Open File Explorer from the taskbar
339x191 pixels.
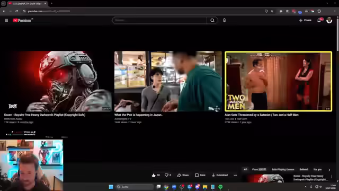(x=205, y=187)
